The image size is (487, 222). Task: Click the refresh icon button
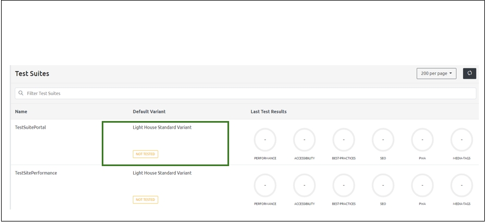point(469,73)
